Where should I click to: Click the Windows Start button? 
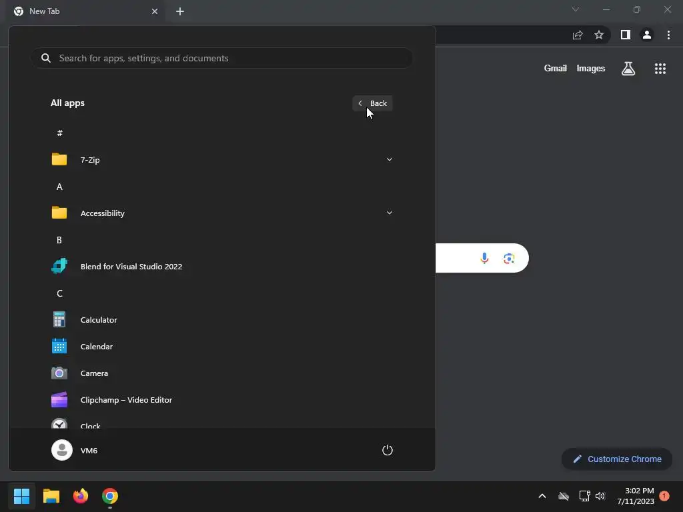tap(21, 496)
